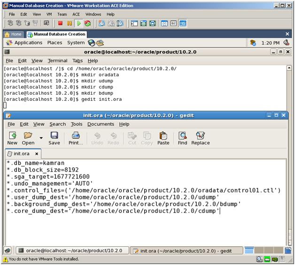Launch the web browser globe icon
295x265 pixels.
(x=92, y=43)
